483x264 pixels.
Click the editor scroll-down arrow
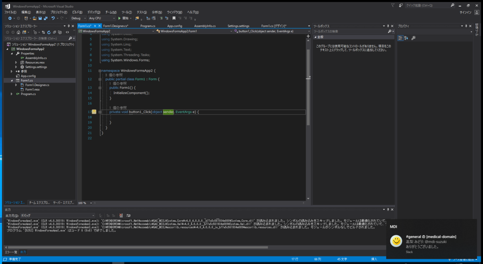coord(308,199)
